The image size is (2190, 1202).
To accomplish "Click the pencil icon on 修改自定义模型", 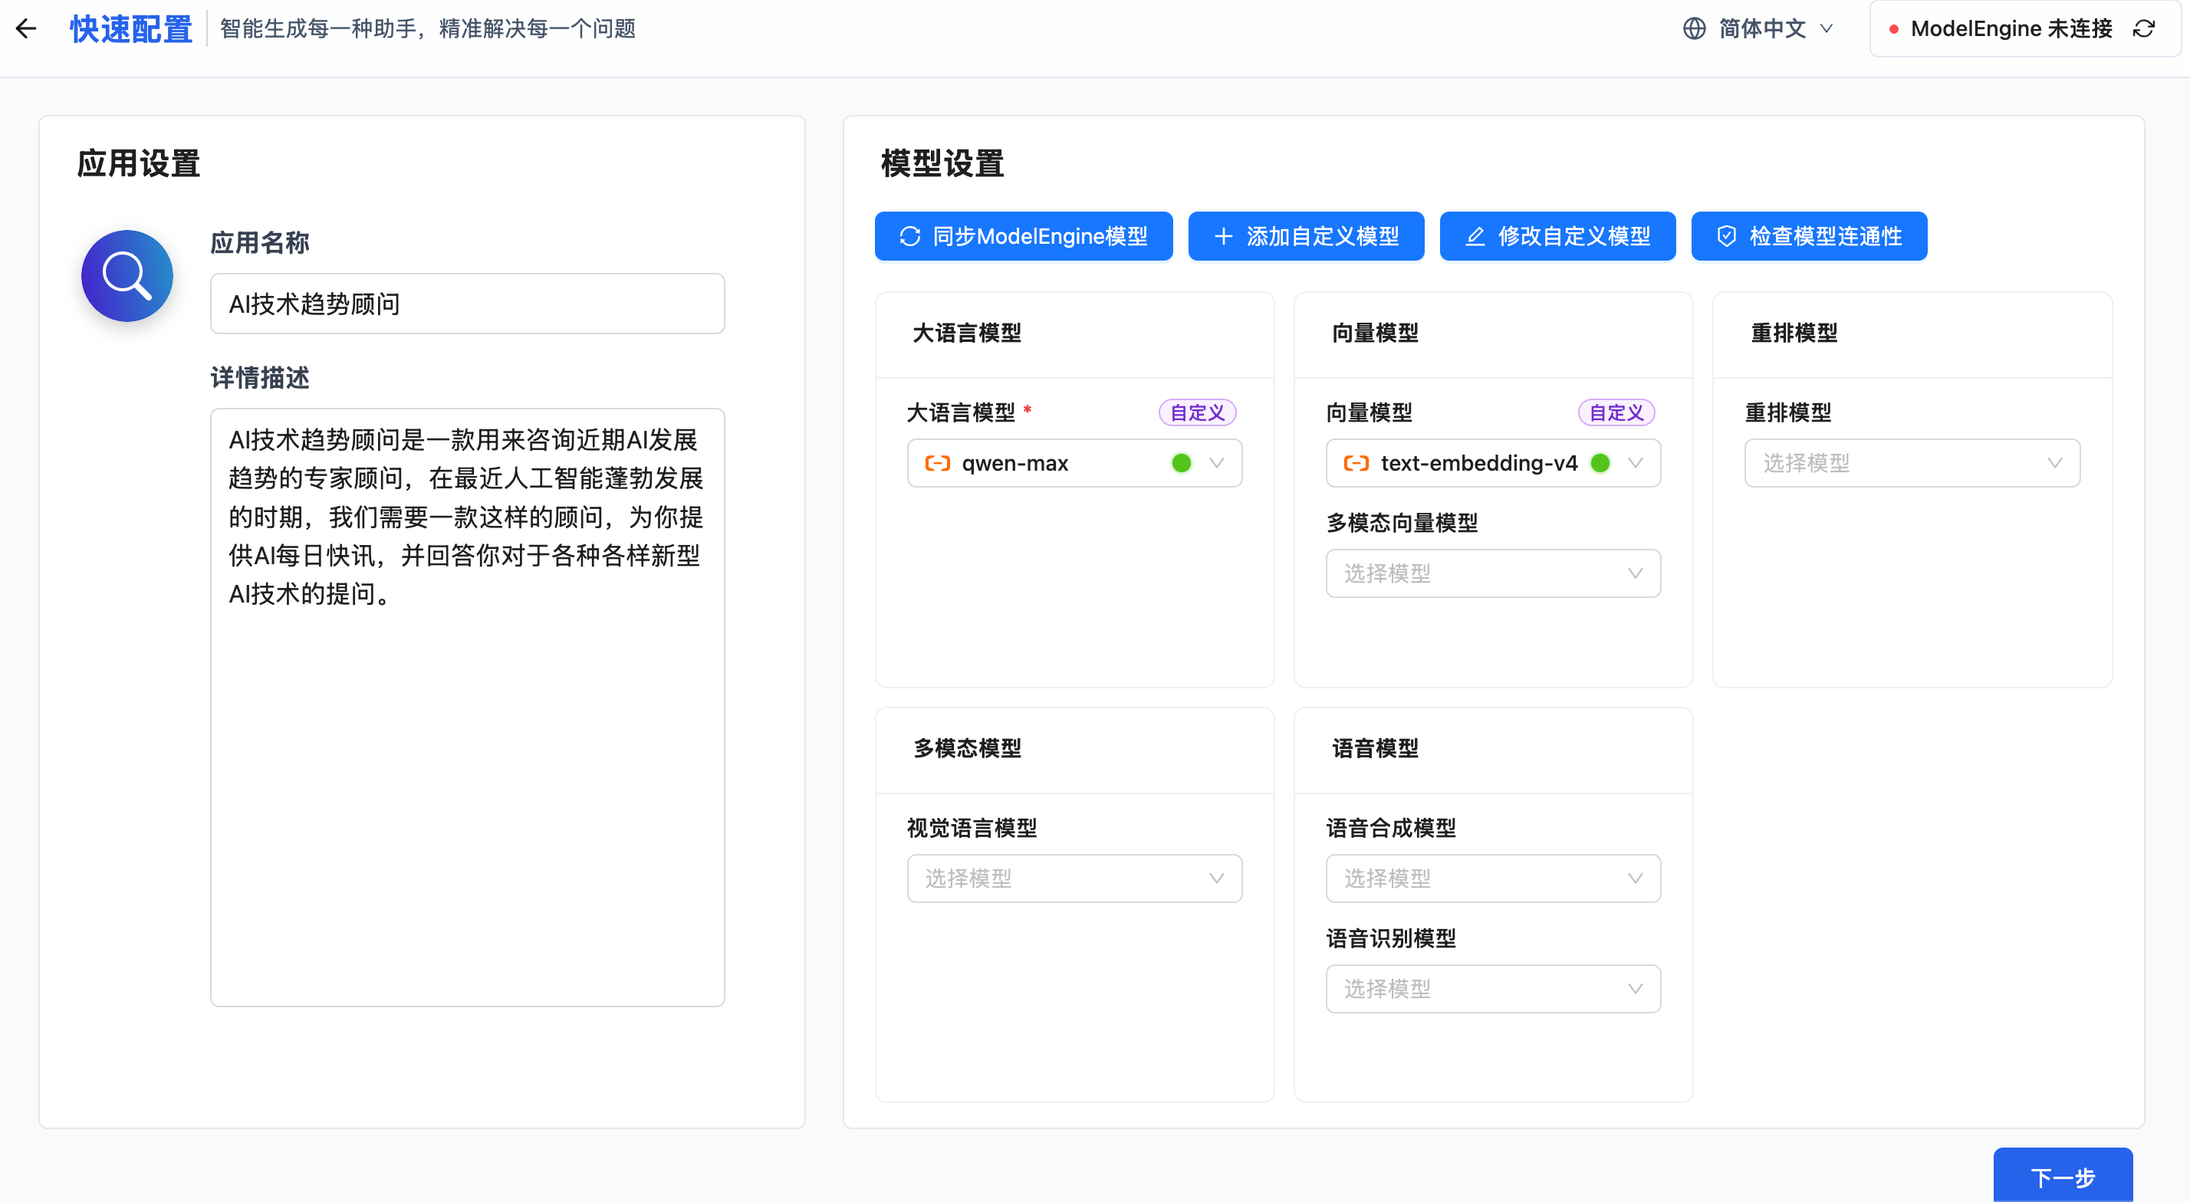I will (1475, 236).
